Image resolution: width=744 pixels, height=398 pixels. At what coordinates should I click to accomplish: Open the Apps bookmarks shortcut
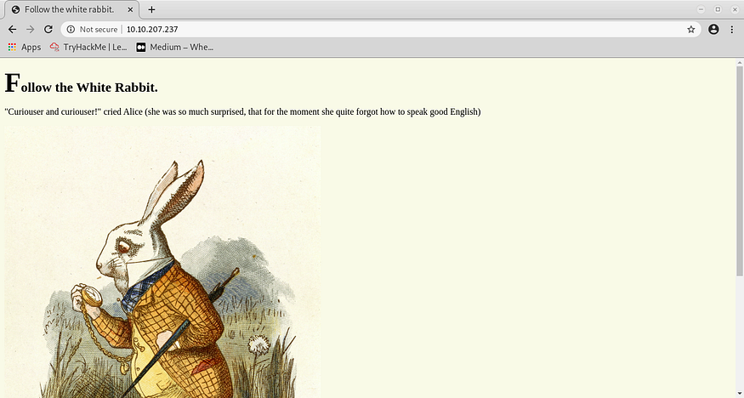point(25,47)
